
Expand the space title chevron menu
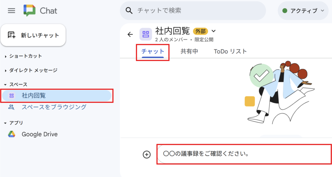click(x=214, y=31)
